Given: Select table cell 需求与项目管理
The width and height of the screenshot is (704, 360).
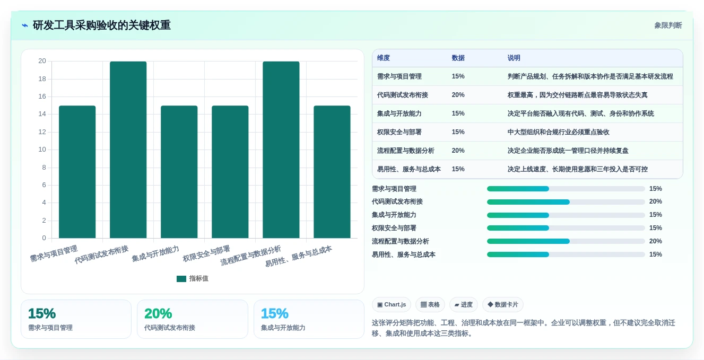Looking at the screenshot, I should click(x=399, y=76).
